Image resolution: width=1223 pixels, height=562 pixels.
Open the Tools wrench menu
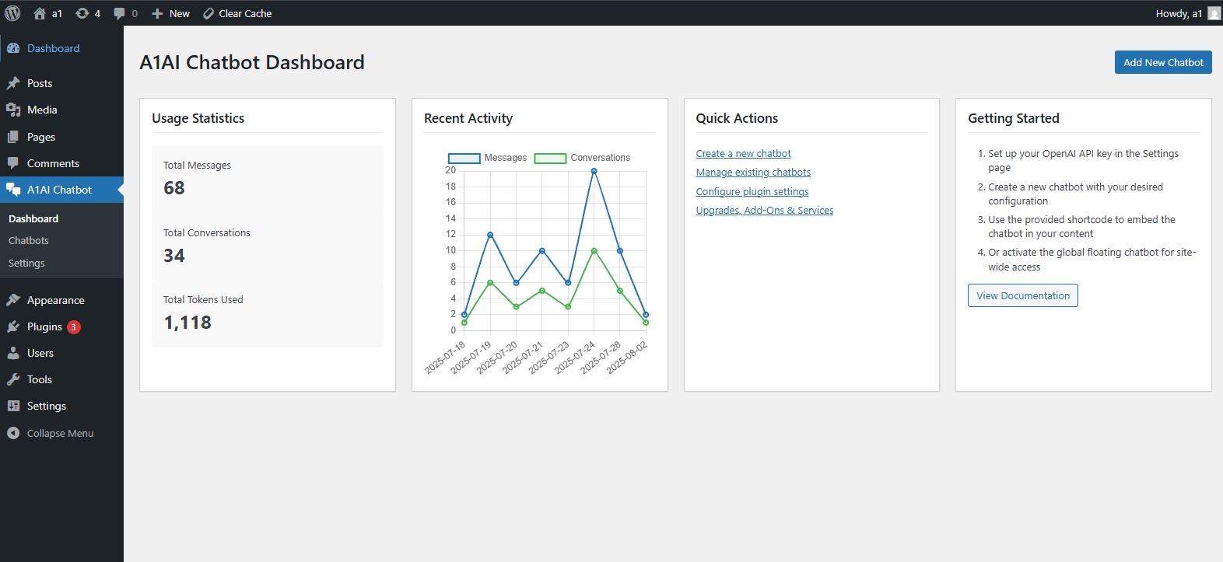[x=40, y=379]
